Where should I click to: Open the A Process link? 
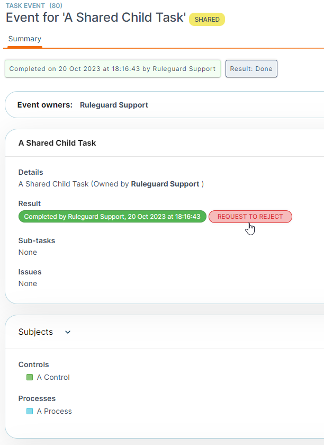(54, 411)
